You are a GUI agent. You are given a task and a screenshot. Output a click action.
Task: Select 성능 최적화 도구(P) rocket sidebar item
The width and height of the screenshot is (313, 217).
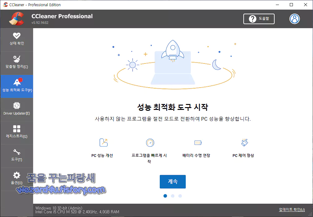pyautogui.click(x=17, y=86)
